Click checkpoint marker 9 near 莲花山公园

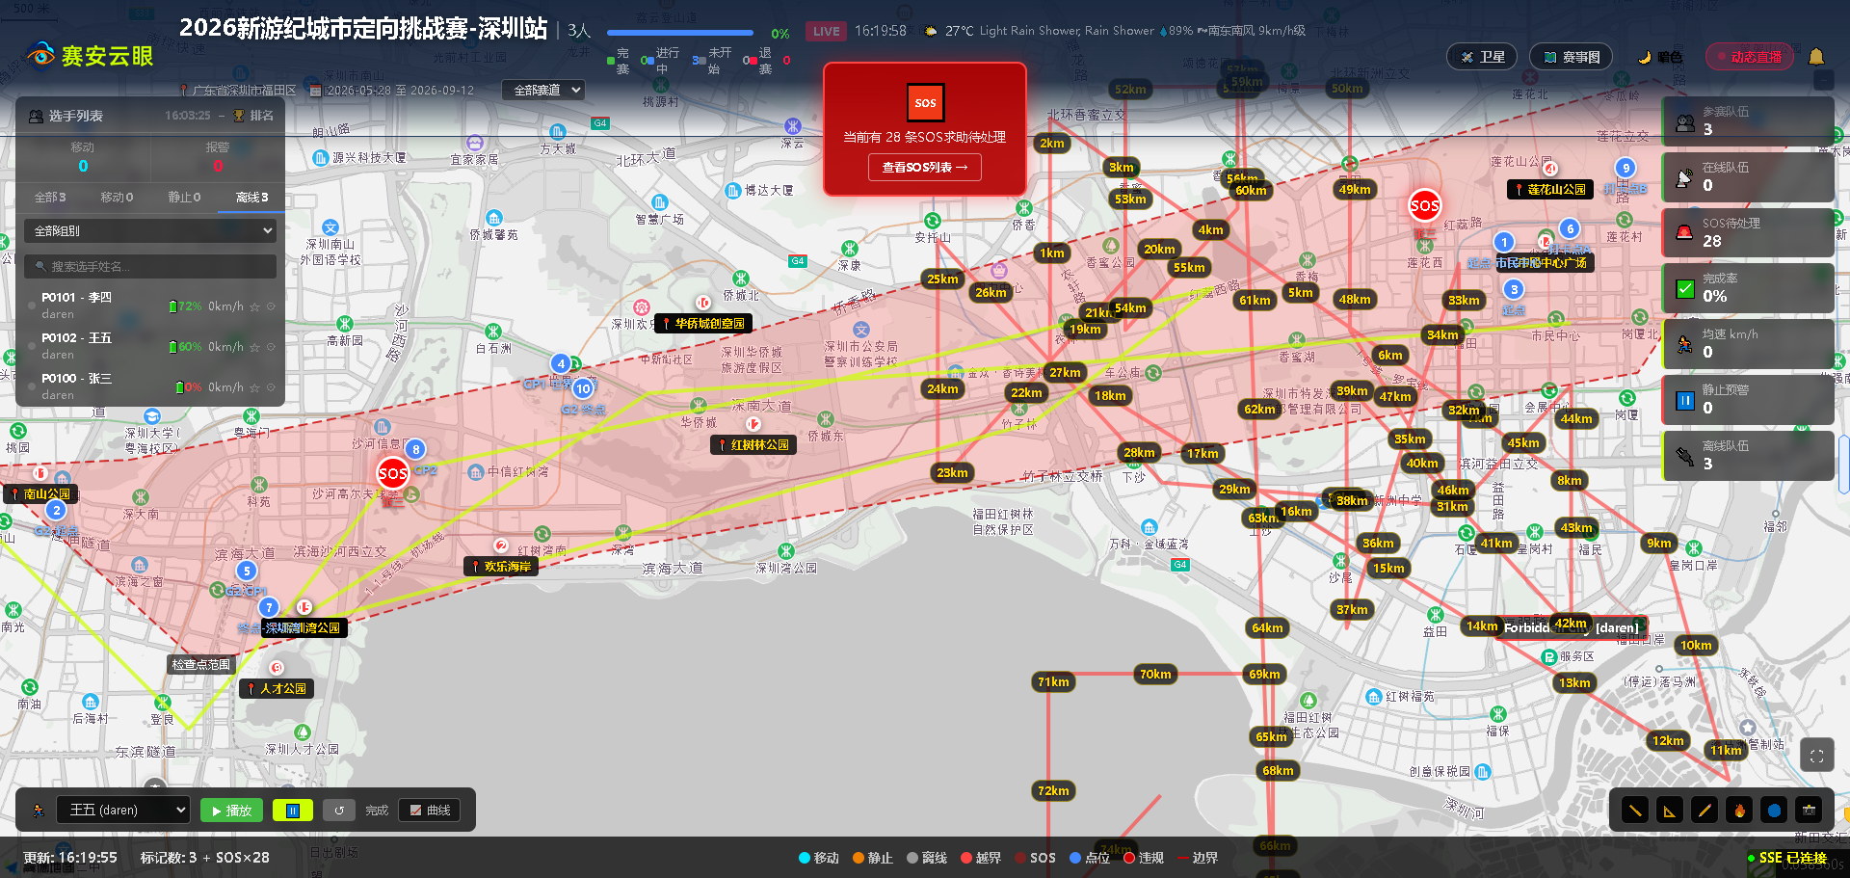1625,168
